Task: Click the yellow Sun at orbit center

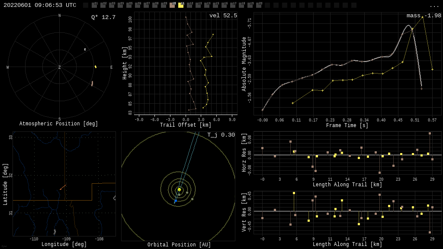Action: click(x=179, y=189)
